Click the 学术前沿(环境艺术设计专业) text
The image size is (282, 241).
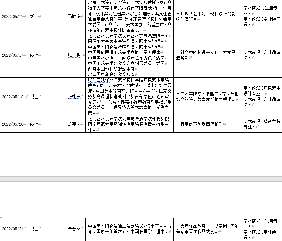pos(261,91)
